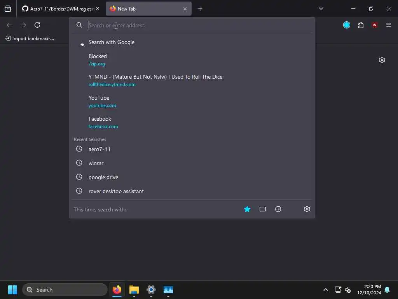Screen dimensions: 398x299
Task: Reload the current page
Action: [x=37, y=25]
